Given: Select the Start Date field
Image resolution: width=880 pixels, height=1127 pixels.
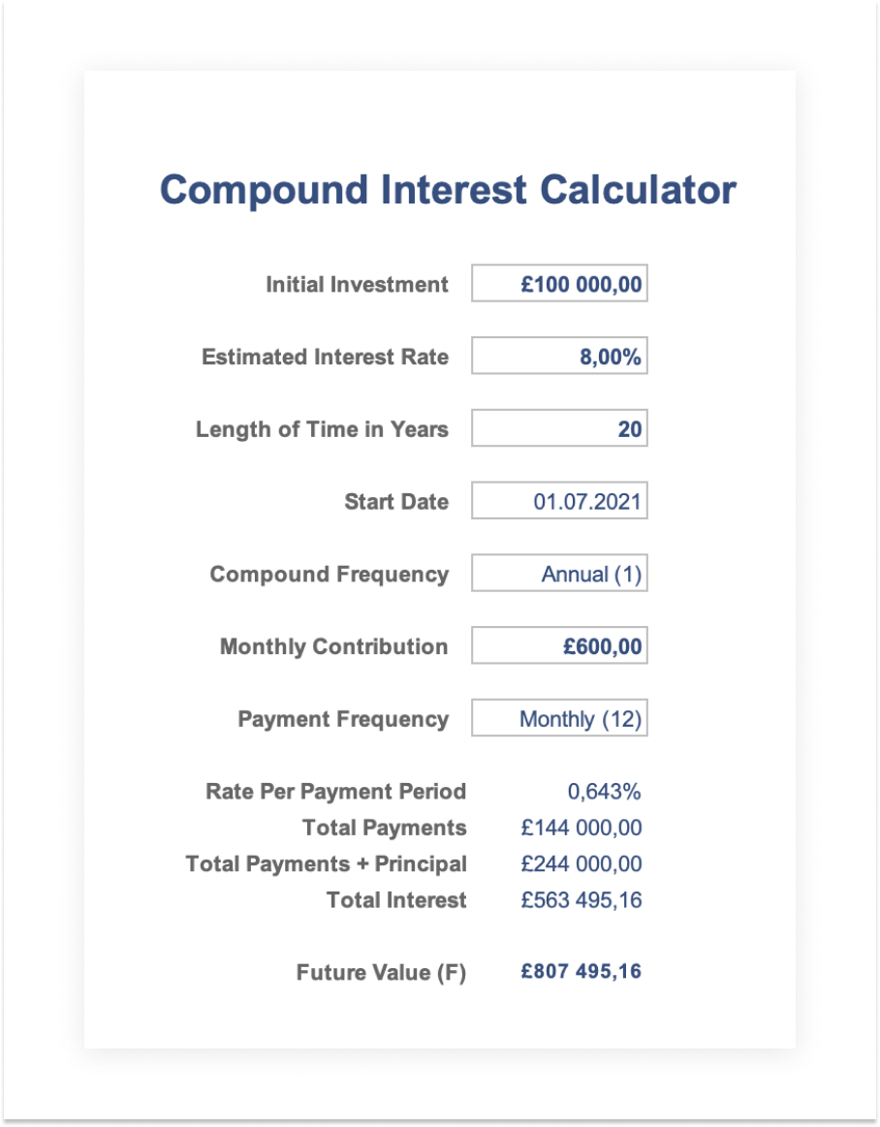Looking at the screenshot, I should coord(559,502).
